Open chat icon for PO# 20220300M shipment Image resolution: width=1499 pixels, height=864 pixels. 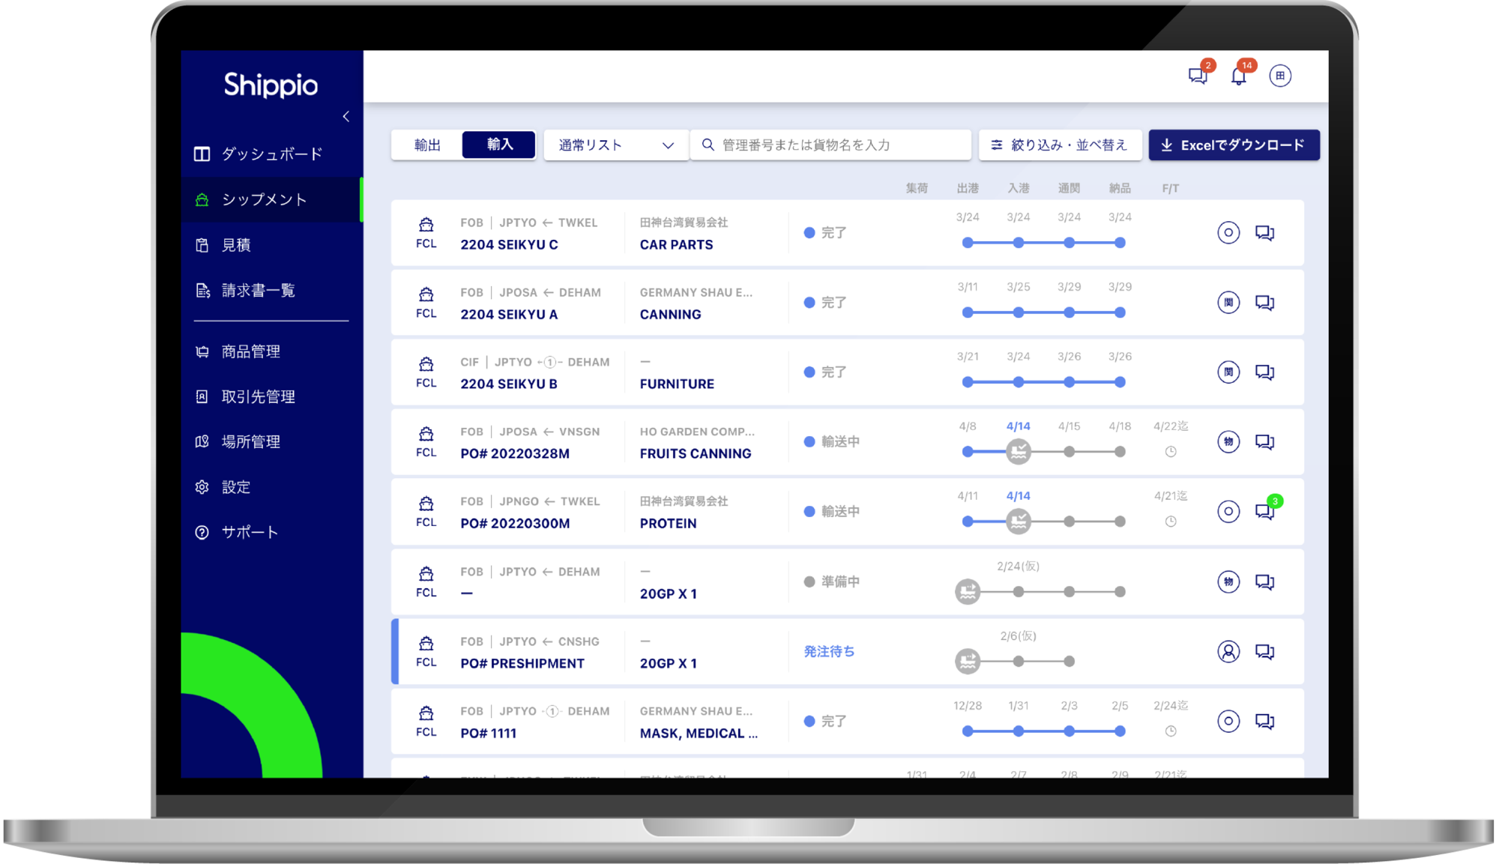(x=1265, y=512)
